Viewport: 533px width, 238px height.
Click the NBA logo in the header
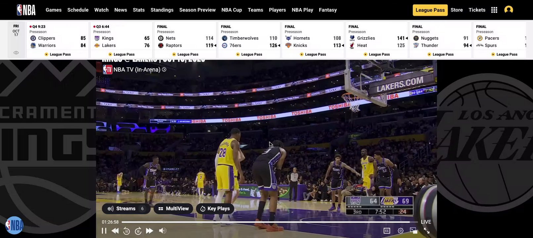[26, 10]
